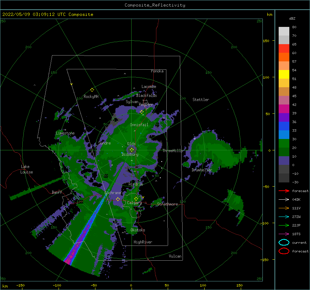
Task: Click the Vulcan label
Action: coord(175,256)
